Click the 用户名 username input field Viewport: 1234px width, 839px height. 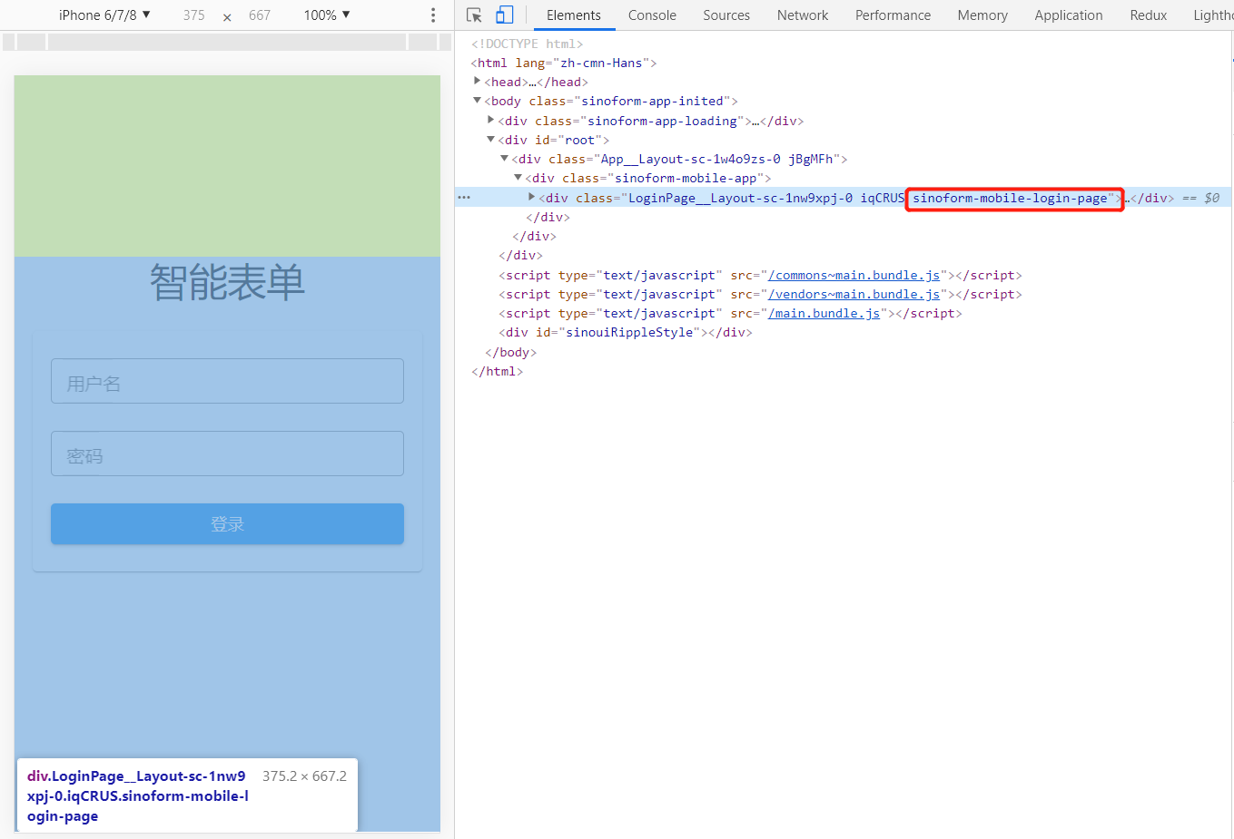pyautogui.click(x=227, y=381)
